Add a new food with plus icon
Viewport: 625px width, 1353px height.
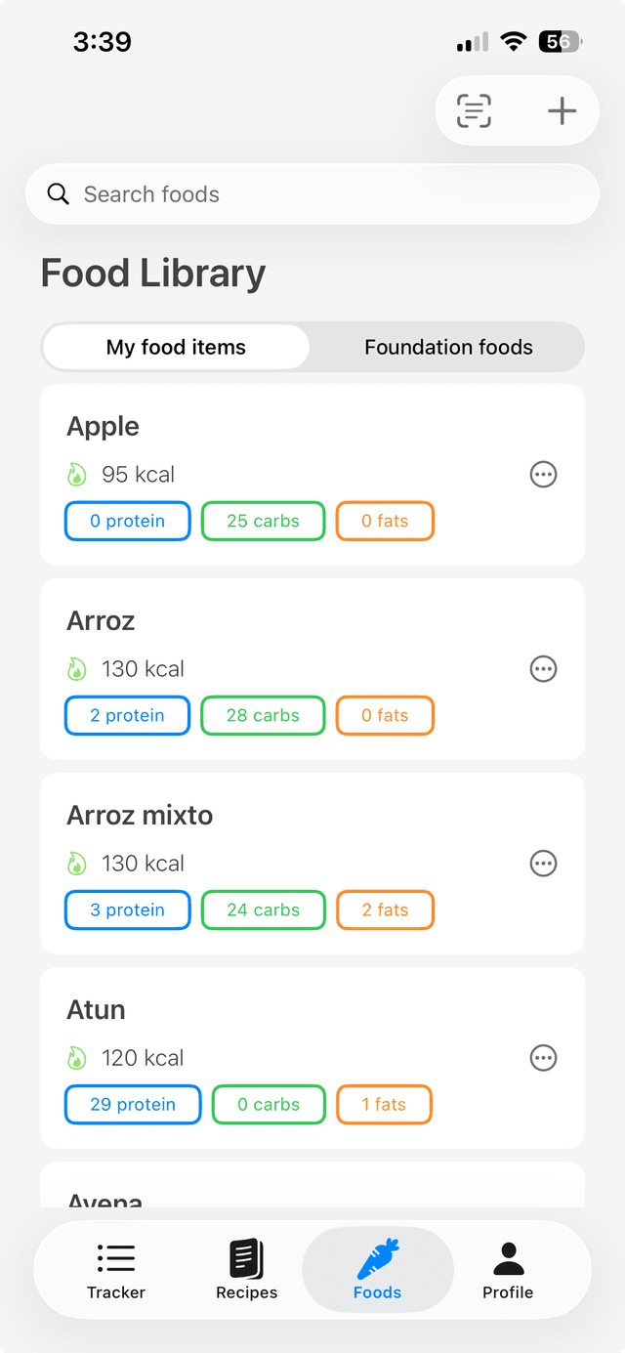(562, 111)
